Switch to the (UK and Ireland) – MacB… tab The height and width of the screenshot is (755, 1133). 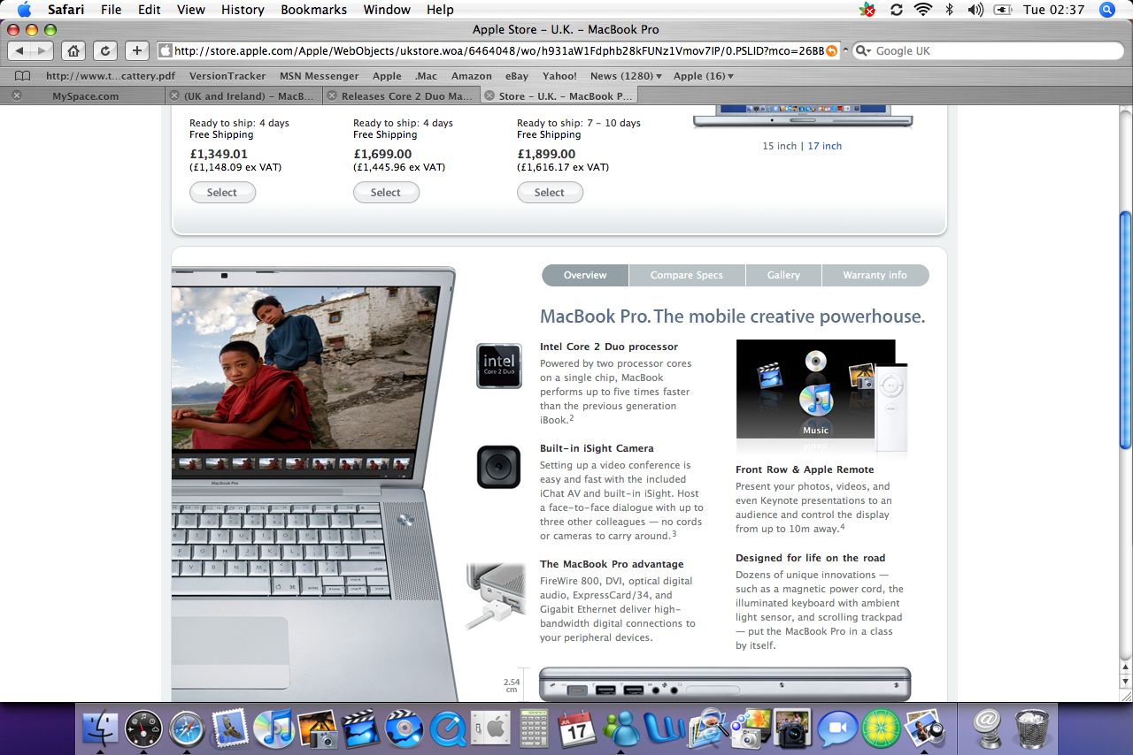coord(244,95)
